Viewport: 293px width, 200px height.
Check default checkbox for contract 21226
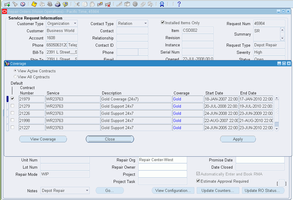tap(13, 113)
